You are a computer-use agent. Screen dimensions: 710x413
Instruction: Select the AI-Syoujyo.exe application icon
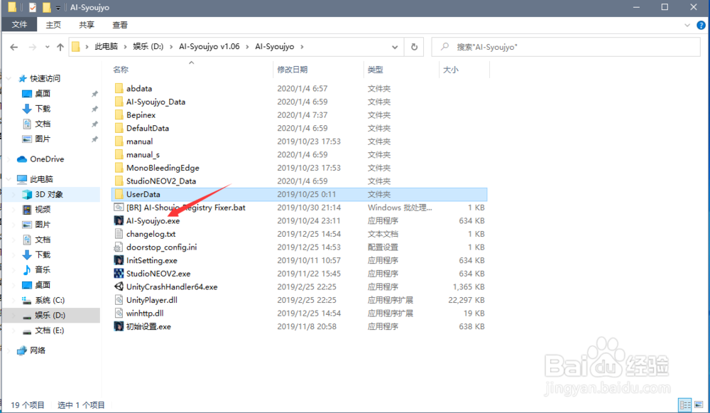pos(119,220)
